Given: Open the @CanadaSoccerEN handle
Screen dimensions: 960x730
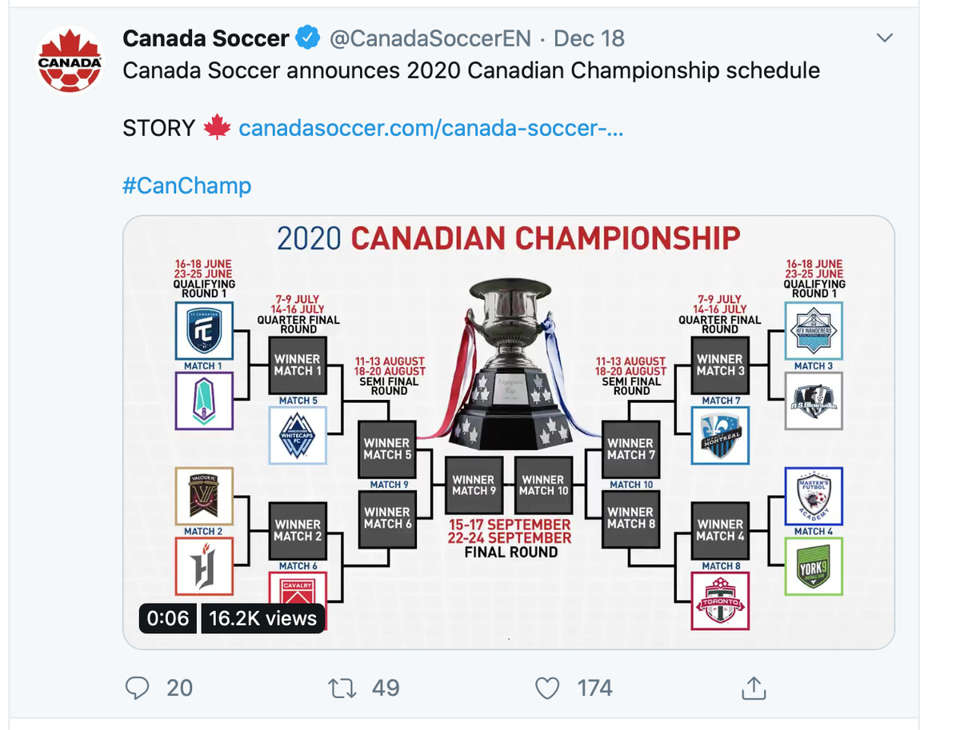Looking at the screenshot, I should tap(430, 38).
